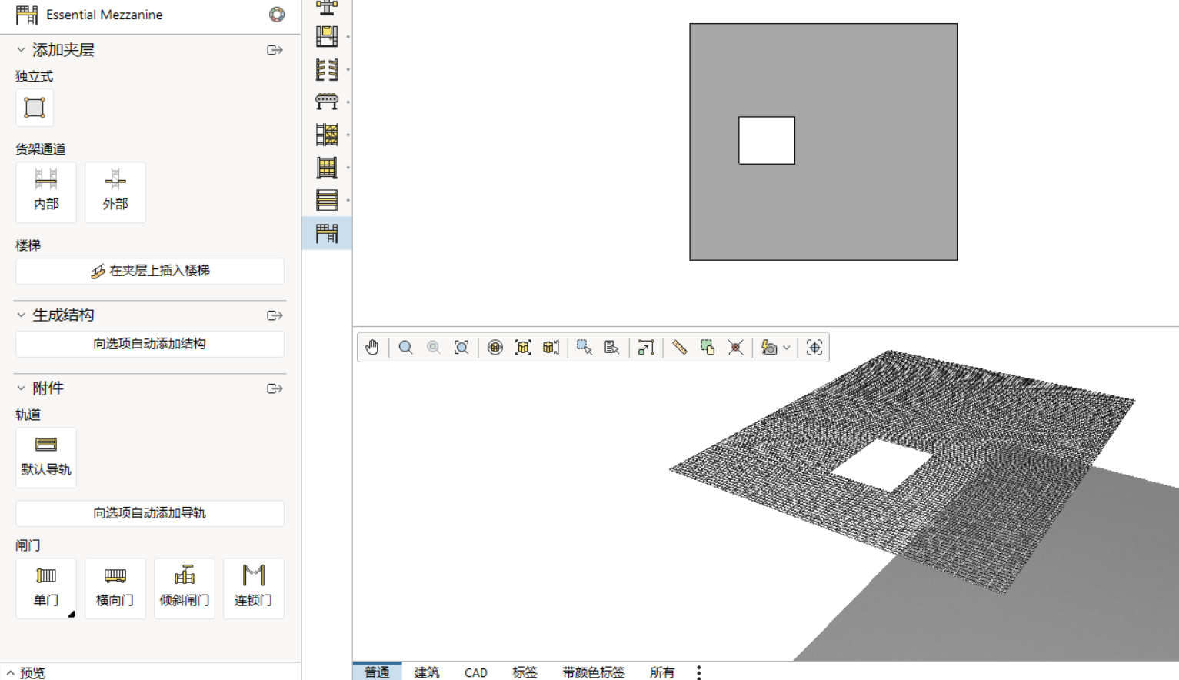Open the tabs overflow three-dot menu
Viewport: 1179px width, 680px height.
point(698,672)
